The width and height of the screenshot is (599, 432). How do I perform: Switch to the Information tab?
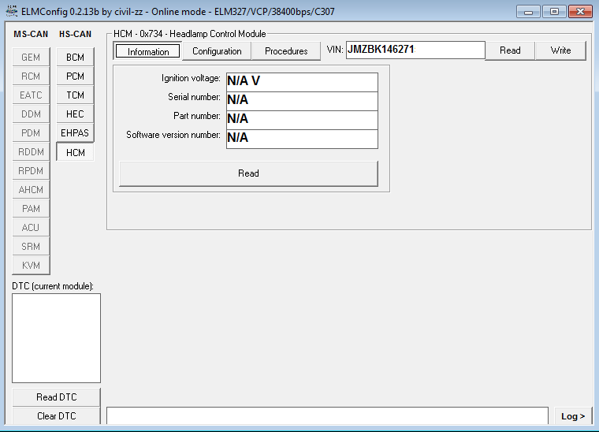(x=148, y=51)
